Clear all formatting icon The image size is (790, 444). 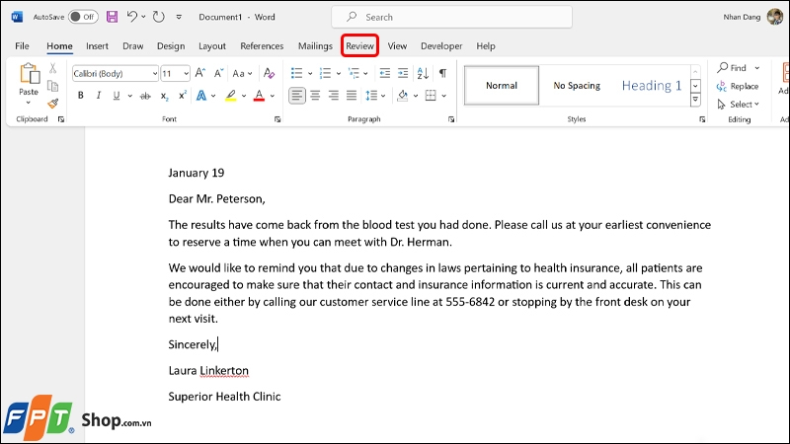click(x=269, y=73)
